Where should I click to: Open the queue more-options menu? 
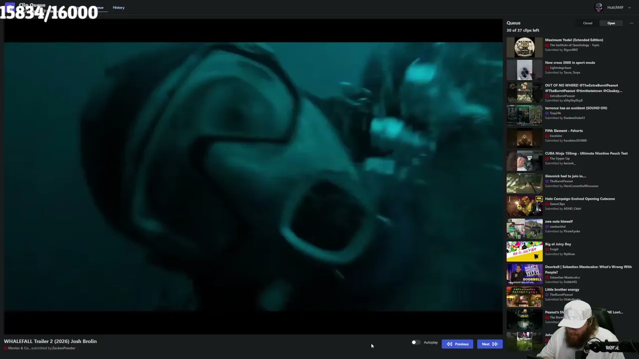click(632, 23)
